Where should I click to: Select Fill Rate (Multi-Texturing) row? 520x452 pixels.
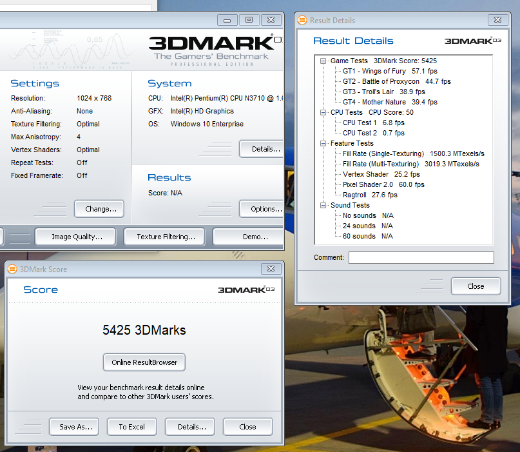[x=411, y=164]
